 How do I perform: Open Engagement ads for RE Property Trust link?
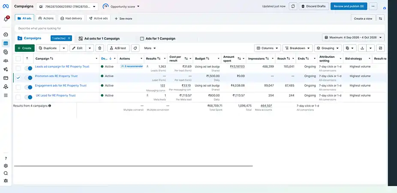point(61,86)
